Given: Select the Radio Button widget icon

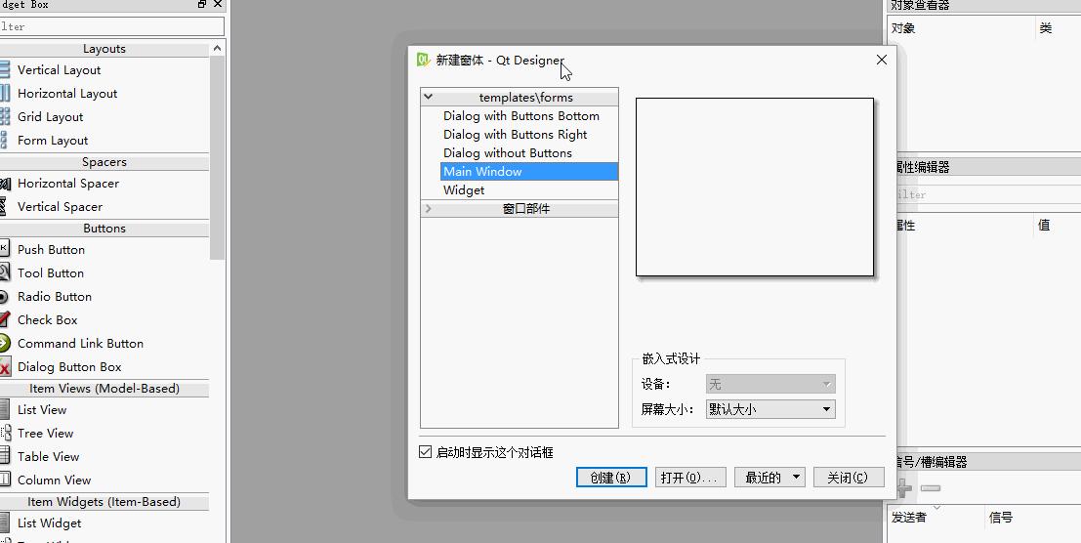Looking at the screenshot, I should (4, 296).
